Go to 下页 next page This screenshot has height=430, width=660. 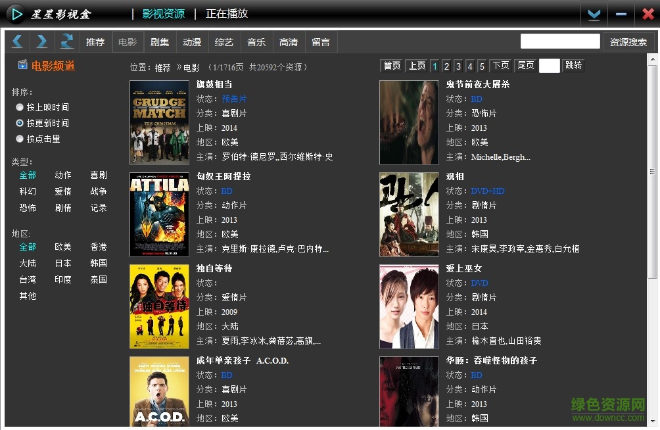(501, 66)
